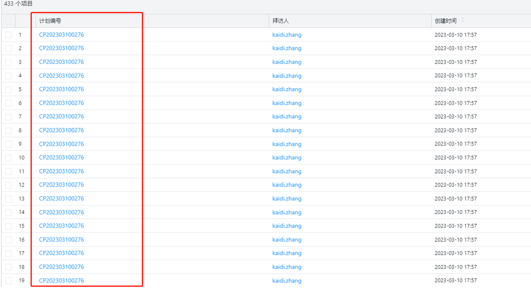Check the checkbox for row 3
The height and width of the screenshot is (290, 531).
(x=9, y=63)
